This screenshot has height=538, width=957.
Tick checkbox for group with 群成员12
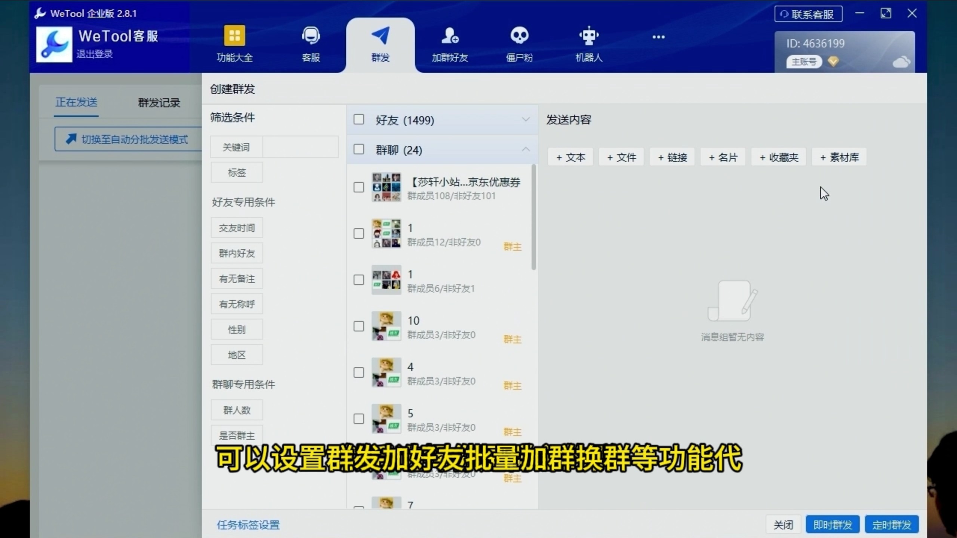pyautogui.click(x=359, y=234)
